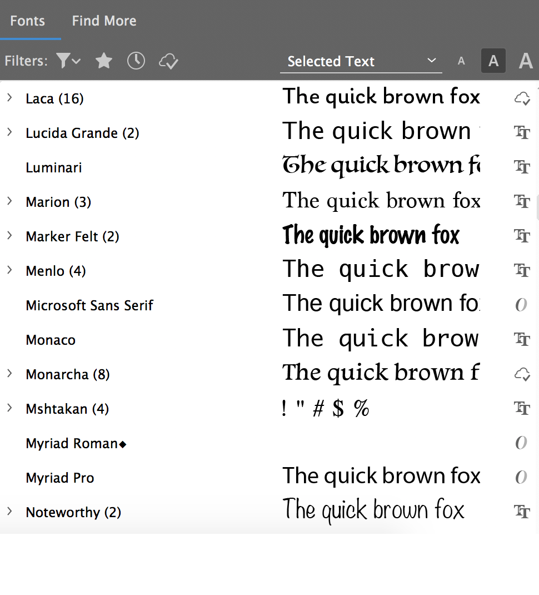This screenshot has width=539, height=595.
Task: Select the Fonts tab
Action: click(28, 21)
